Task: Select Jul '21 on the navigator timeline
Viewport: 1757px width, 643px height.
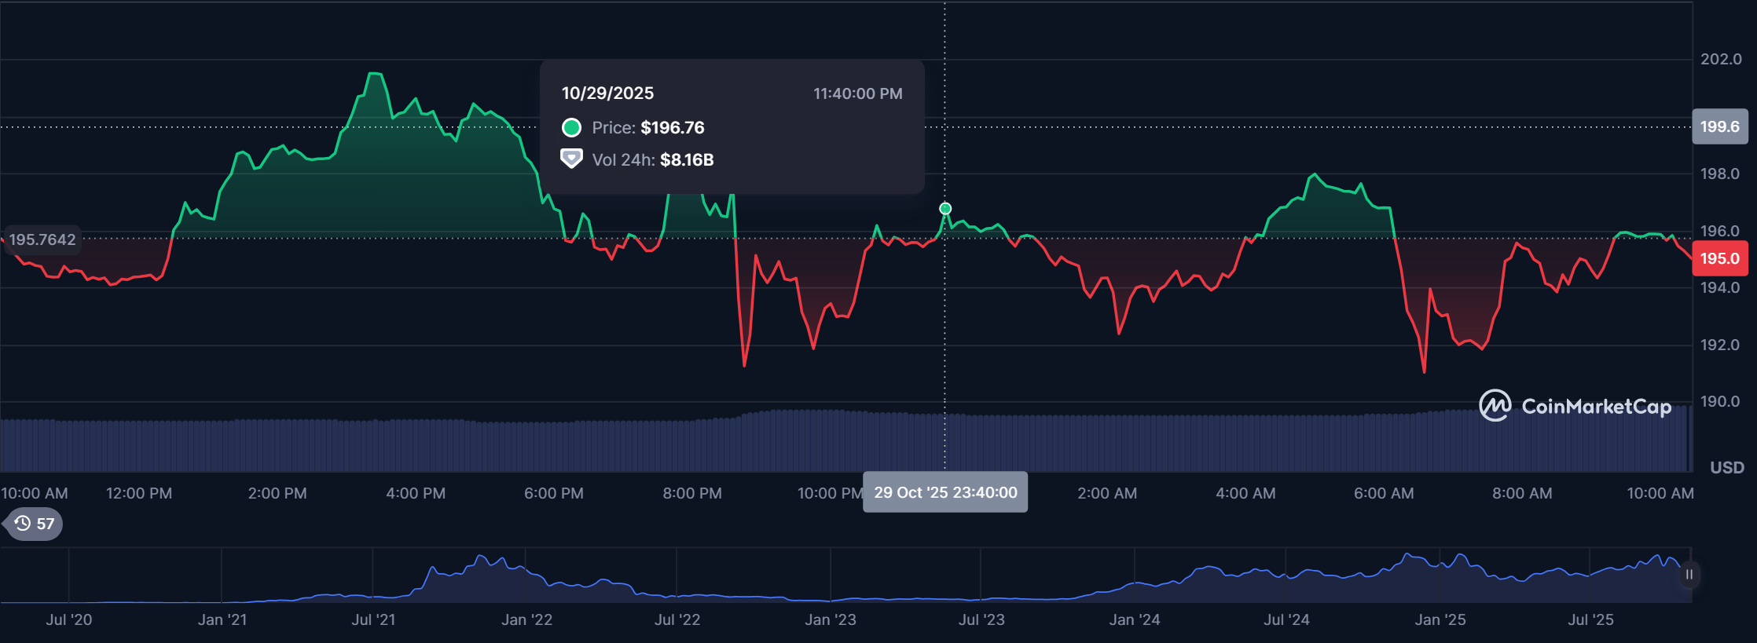Action: click(373, 619)
